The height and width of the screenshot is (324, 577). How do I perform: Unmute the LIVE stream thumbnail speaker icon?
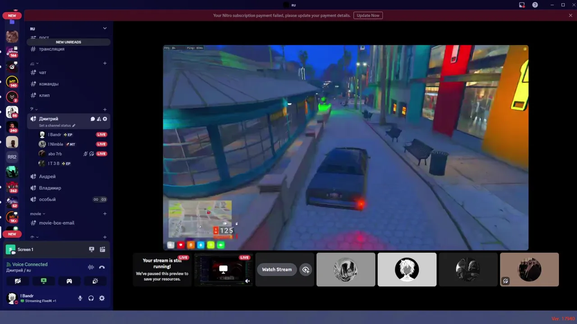point(247,281)
